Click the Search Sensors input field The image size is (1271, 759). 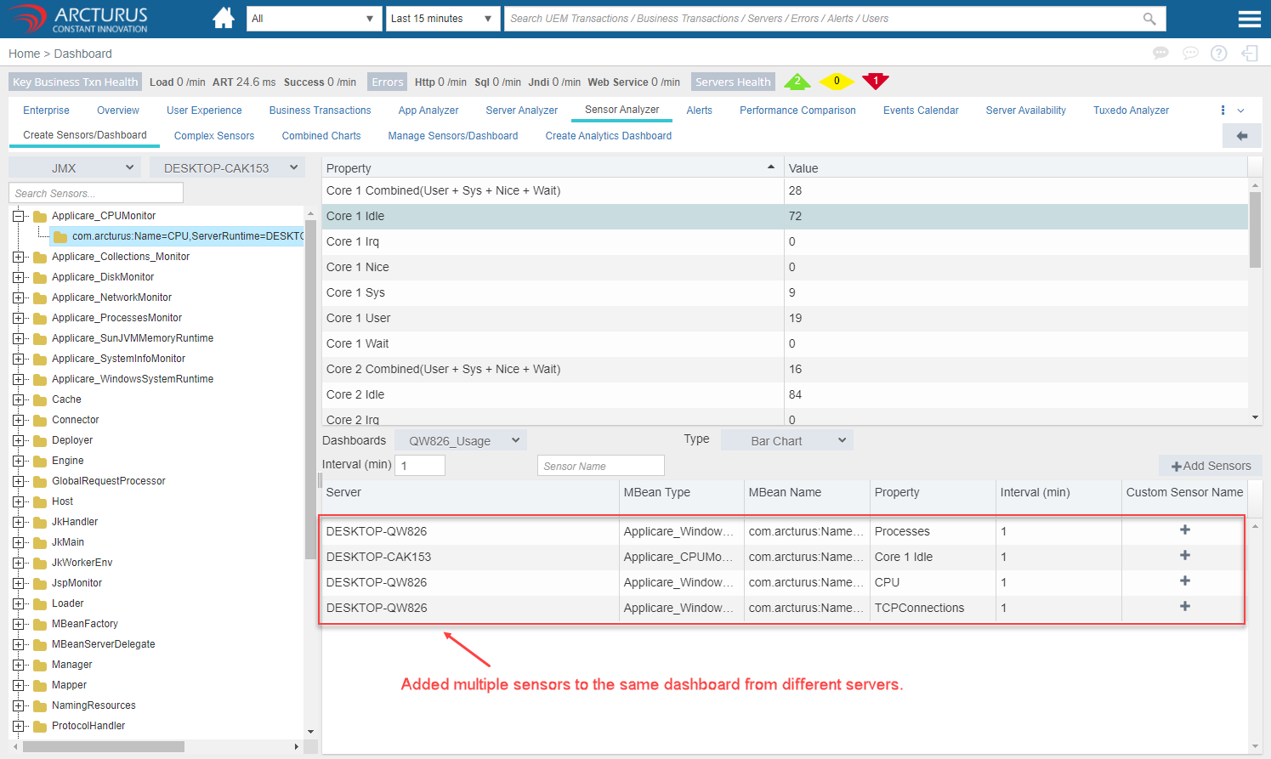96,194
